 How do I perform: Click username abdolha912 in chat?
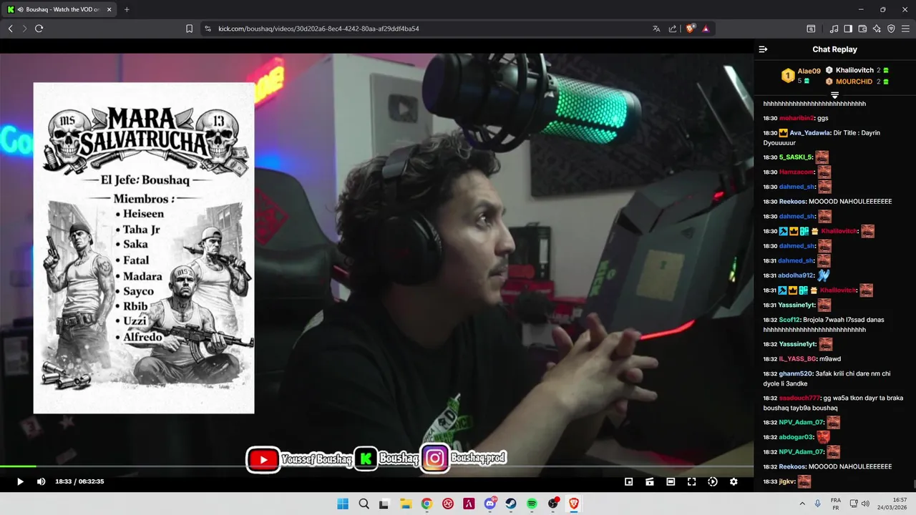point(796,275)
